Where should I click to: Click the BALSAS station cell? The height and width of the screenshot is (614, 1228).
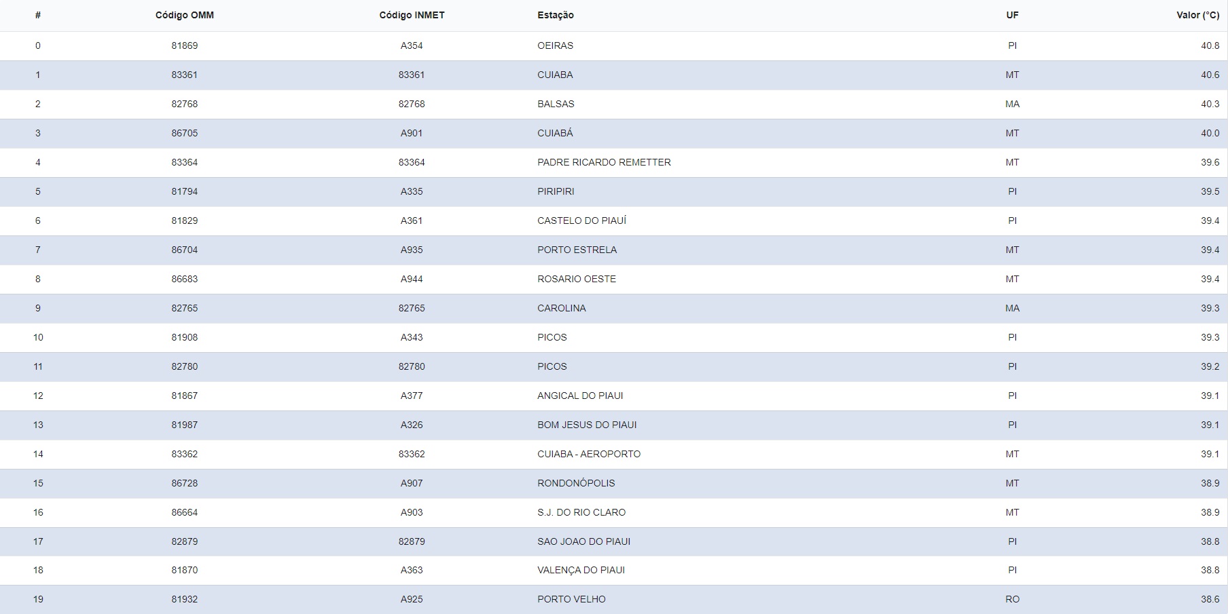(556, 104)
